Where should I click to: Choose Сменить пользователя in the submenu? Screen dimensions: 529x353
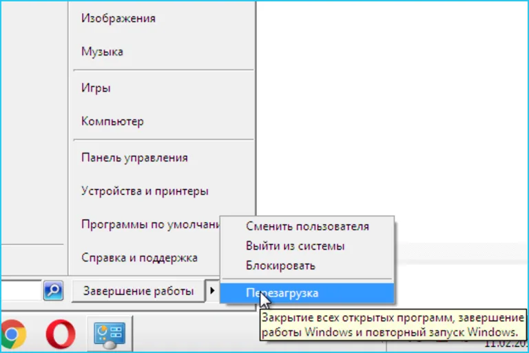(307, 226)
